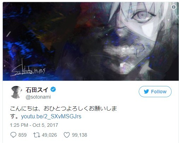179x143 pixels.
Task: View the 49,026 retweets count
Action: (49, 135)
